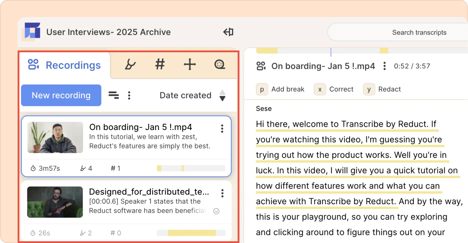
Task: Click the highlight timeline bar on Designed_for_distributed card
Action: click(x=191, y=233)
